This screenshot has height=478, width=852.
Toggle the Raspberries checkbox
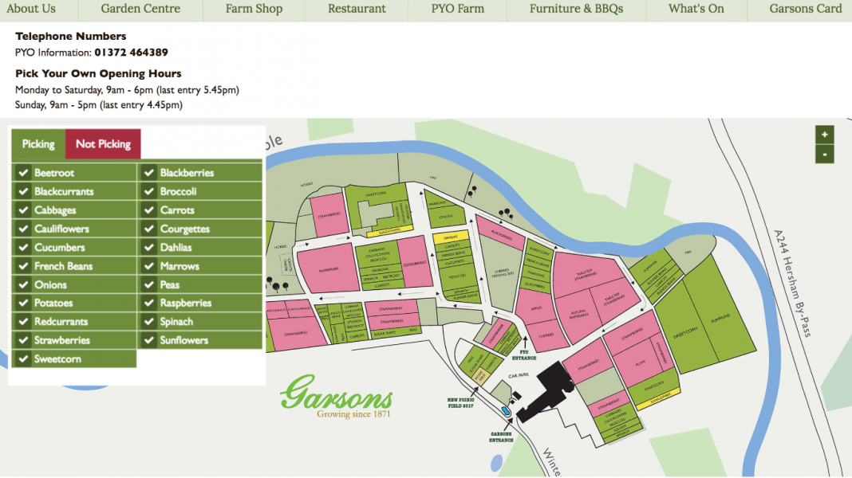pos(149,303)
